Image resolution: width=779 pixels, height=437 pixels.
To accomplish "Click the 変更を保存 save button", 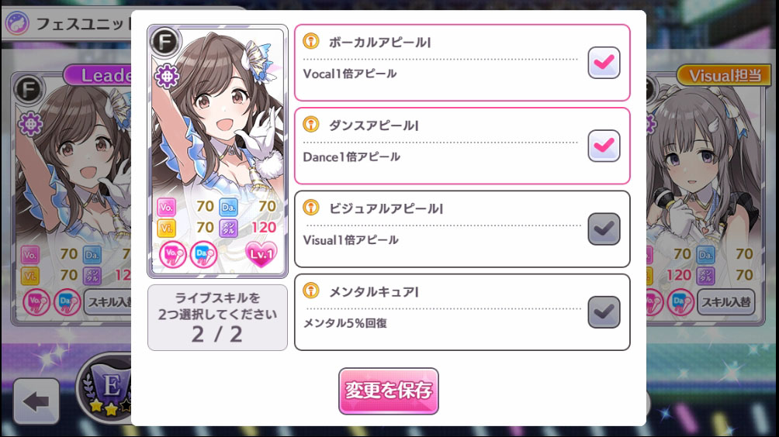I will click(389, 391).
